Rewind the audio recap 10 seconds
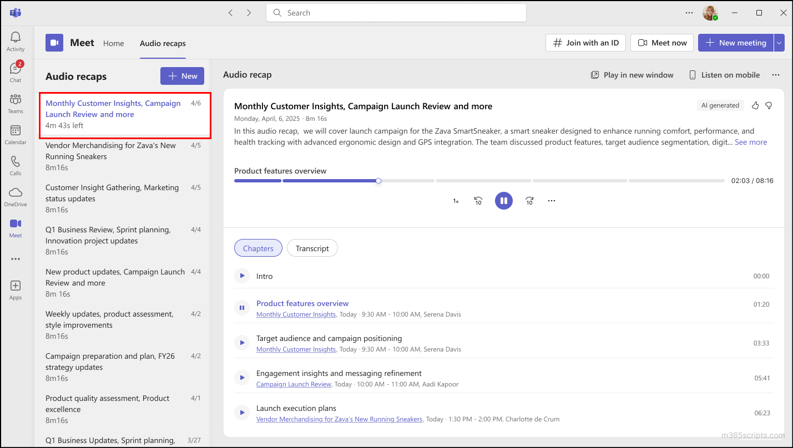The height and width of the screenshot is (448, 793). tap(478, 200)
